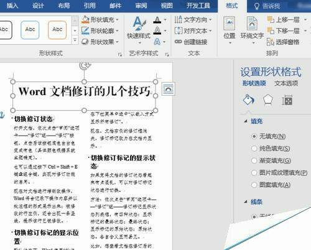Open the Format (格式) tab

tap(232, 6)
